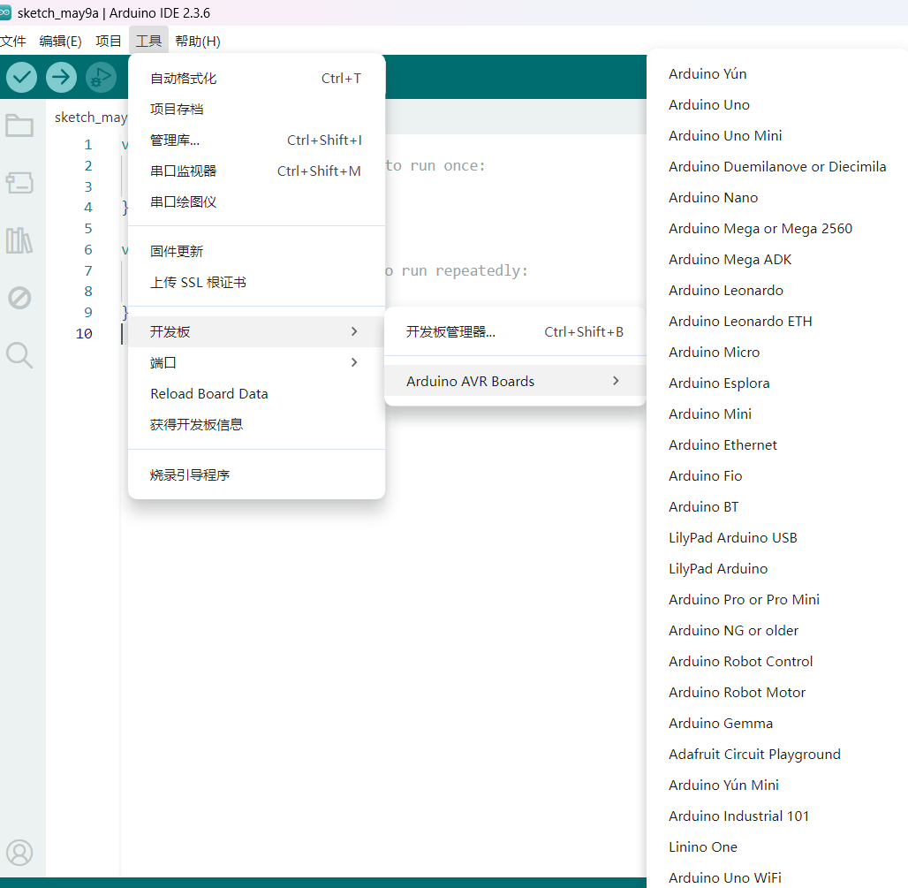Viewport: 908px width, 888px height.
Task: Click the Upload arrow button
Action: click(x=61, y=77)
